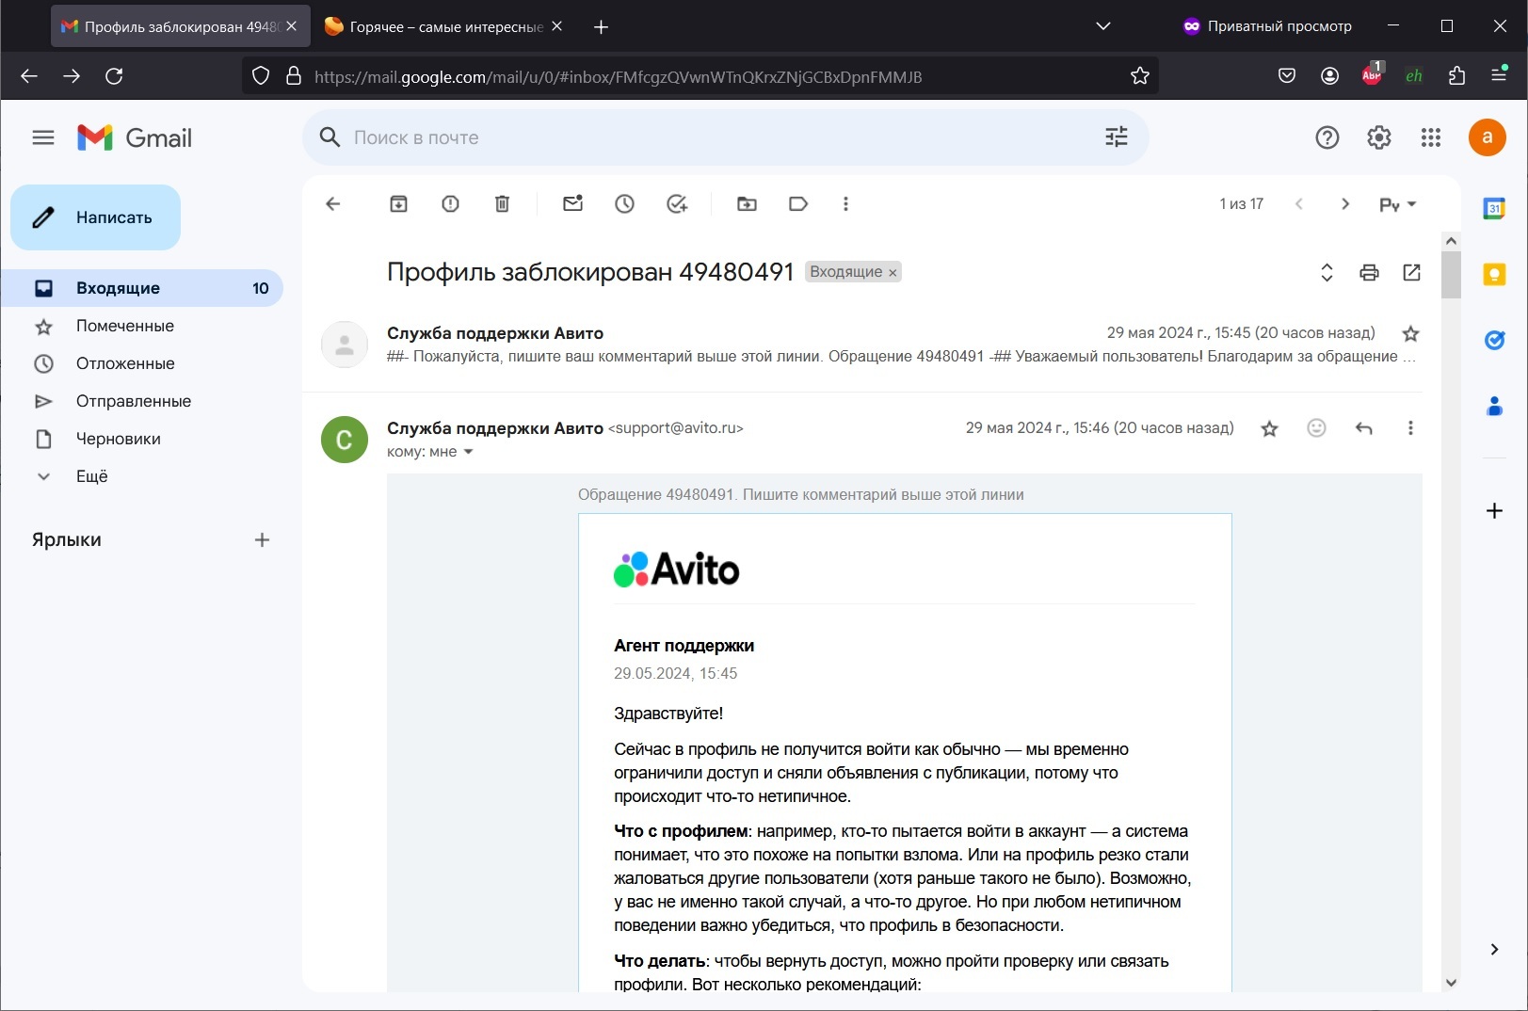This screenshot has height=1011, width=1528.
Task: Open conversation in a new window
Action: pyautogui.click(x=1411, y=272)
